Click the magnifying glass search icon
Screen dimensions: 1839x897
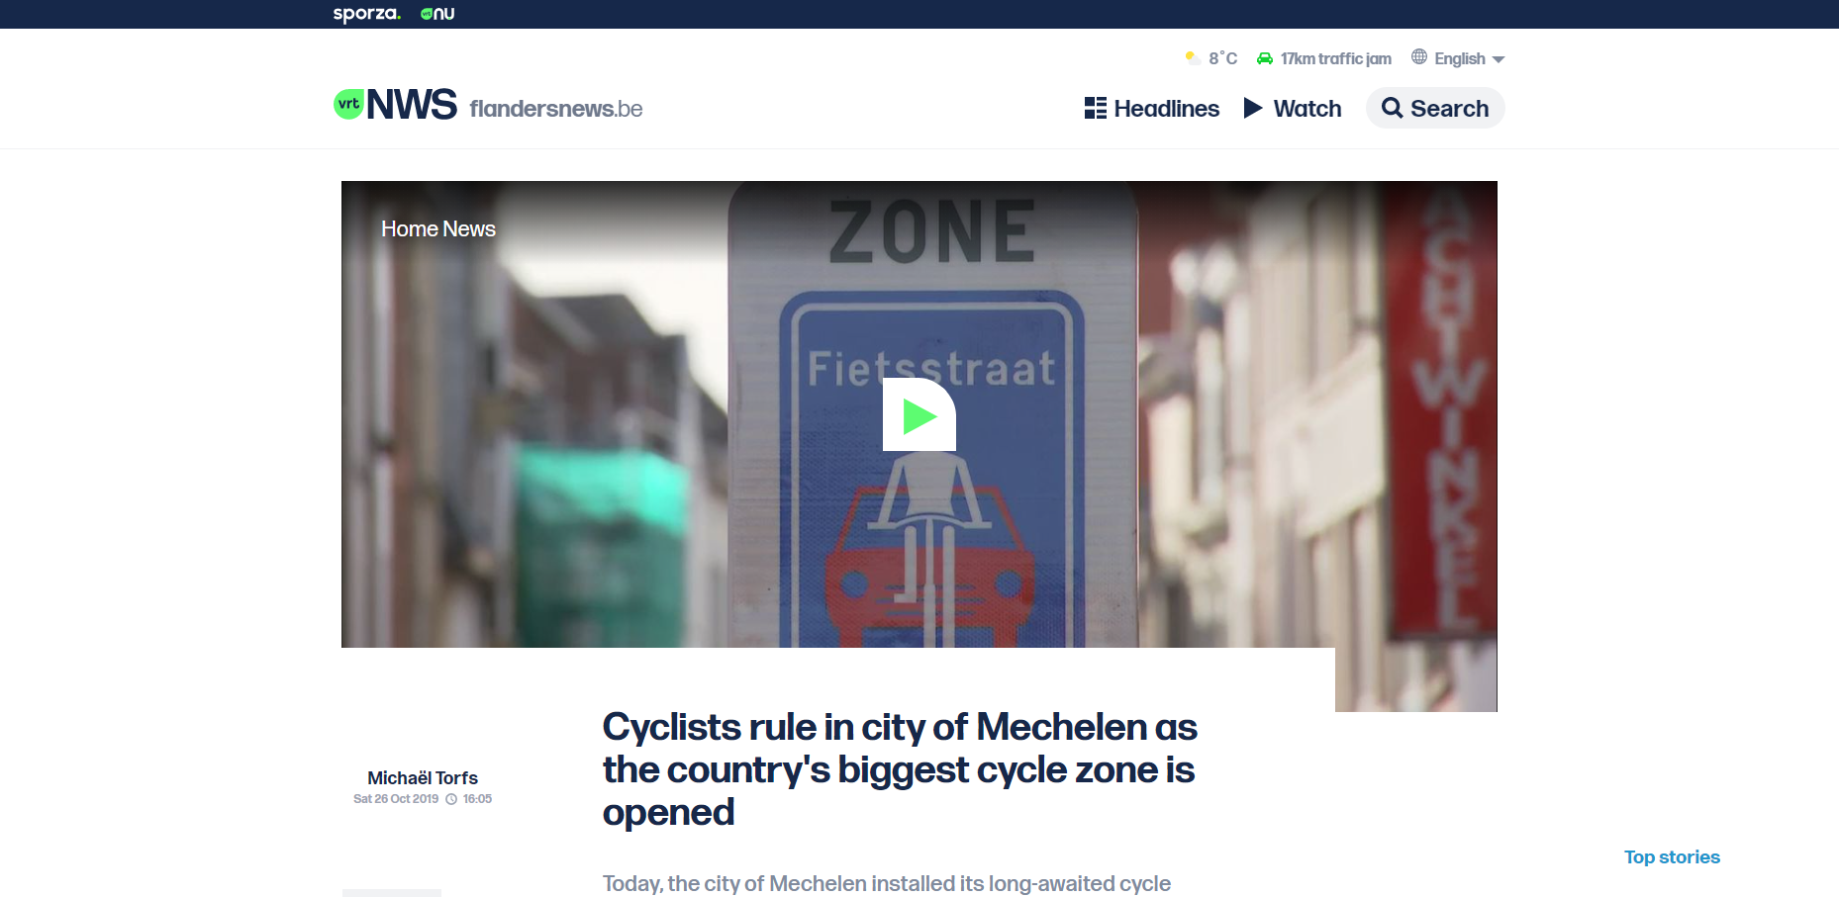pyautogui.click(x=1392, y=108)
